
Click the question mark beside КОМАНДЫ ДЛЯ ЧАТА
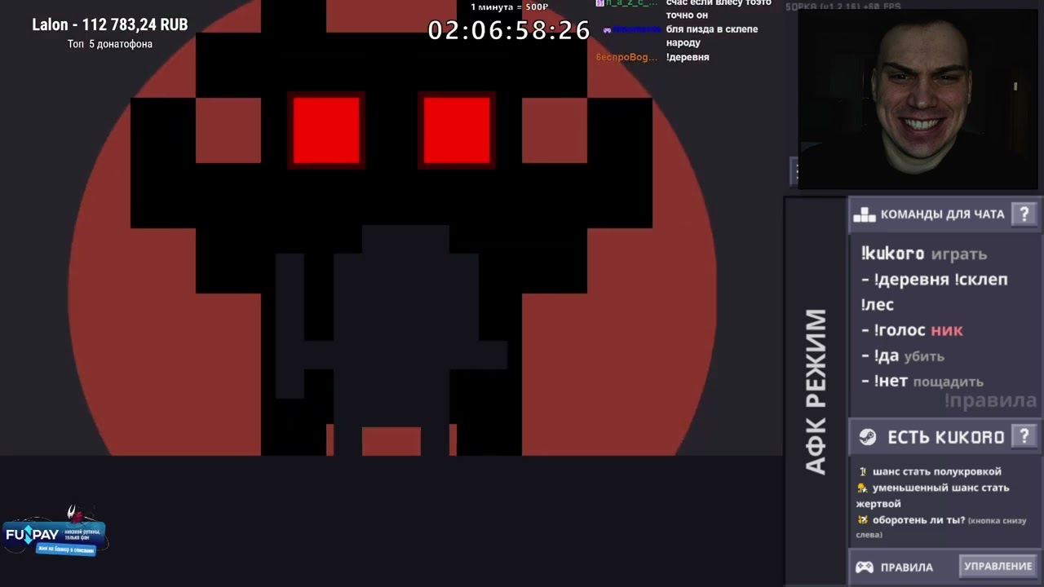[1024, 214]
